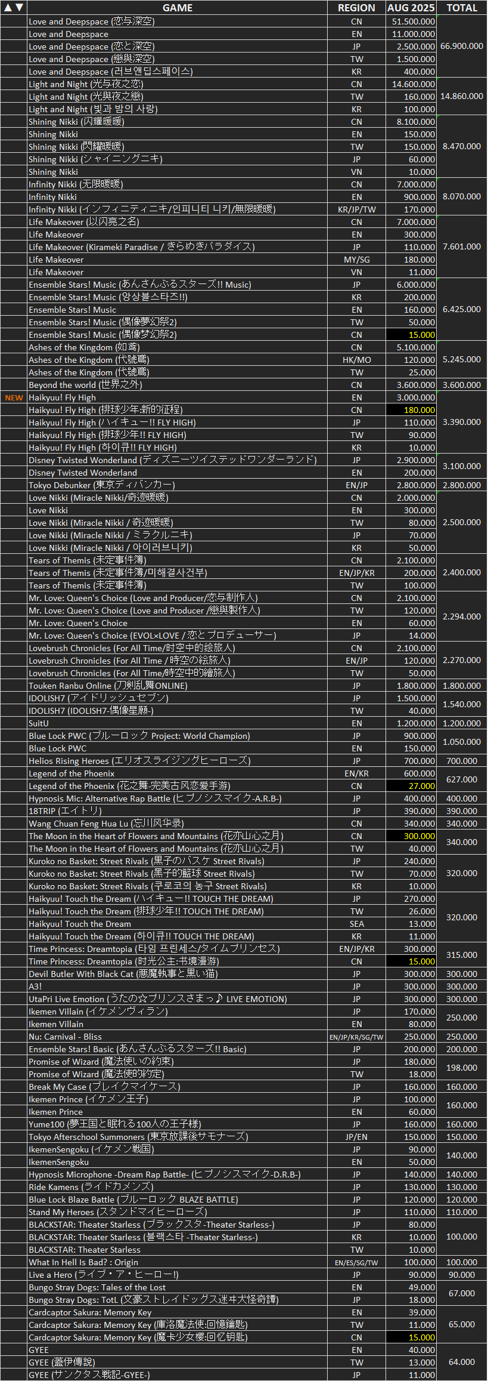Select the orange NEW marker beside Haikyuu! Fly High
Screen dimensions: 488x1381
click(x=14, y=397)
